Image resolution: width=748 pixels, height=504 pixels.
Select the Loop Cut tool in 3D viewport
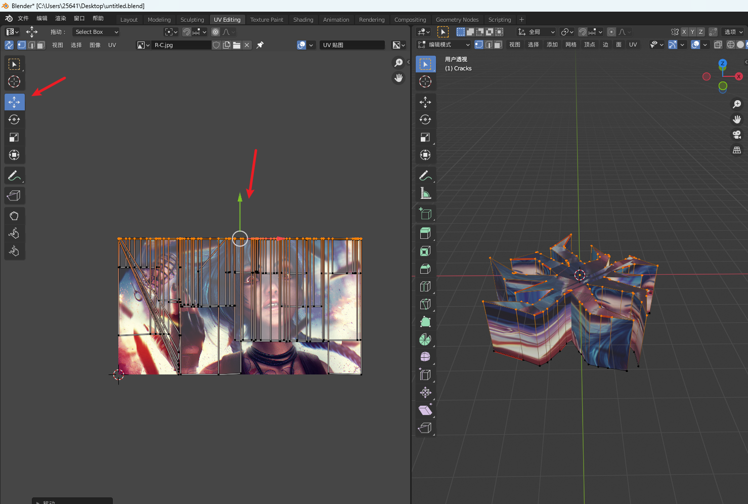click(425, 286)
